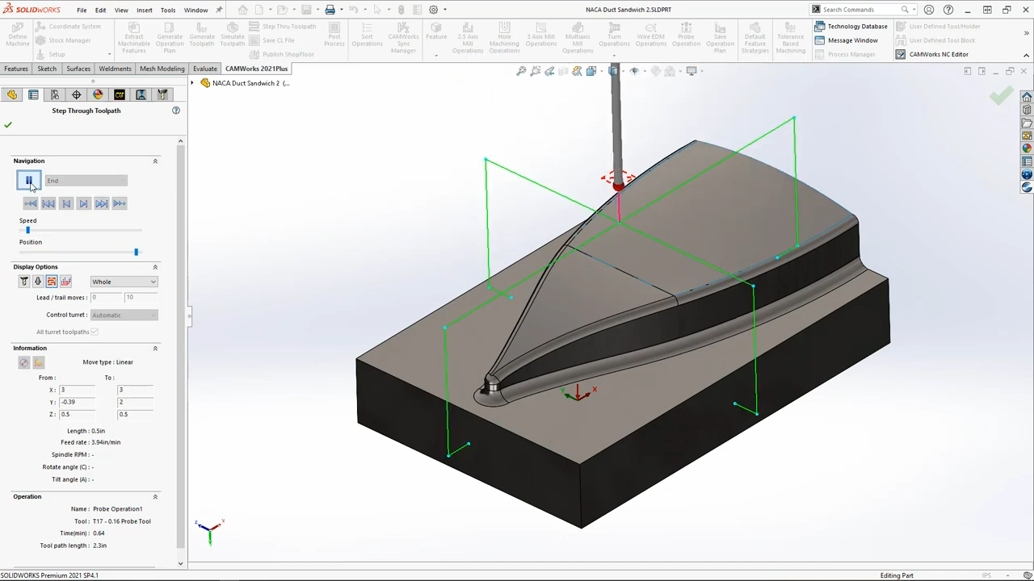1034x581 pixels.
Task: Click the green checkmark OK icon
Action: click(x=8, y=125)
